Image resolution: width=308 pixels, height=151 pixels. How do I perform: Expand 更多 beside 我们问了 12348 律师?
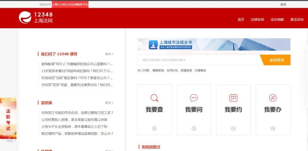click(x=109, y=54)
